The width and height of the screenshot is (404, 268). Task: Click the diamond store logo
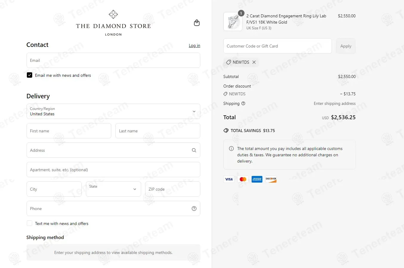113,23
